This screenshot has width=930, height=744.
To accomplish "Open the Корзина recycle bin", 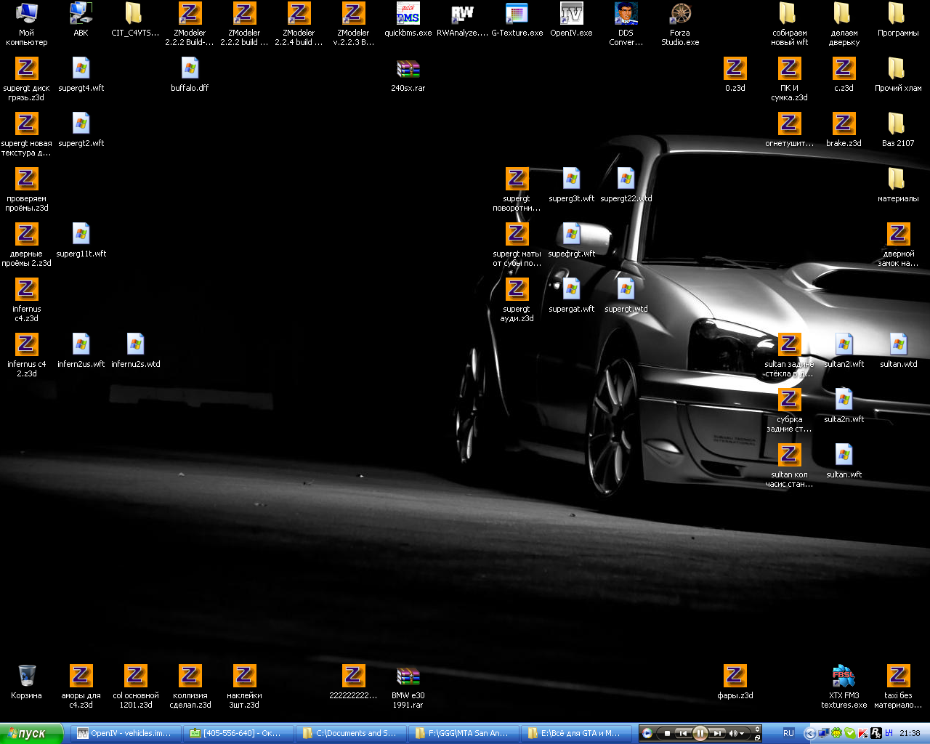I will [x=27, y=676].
